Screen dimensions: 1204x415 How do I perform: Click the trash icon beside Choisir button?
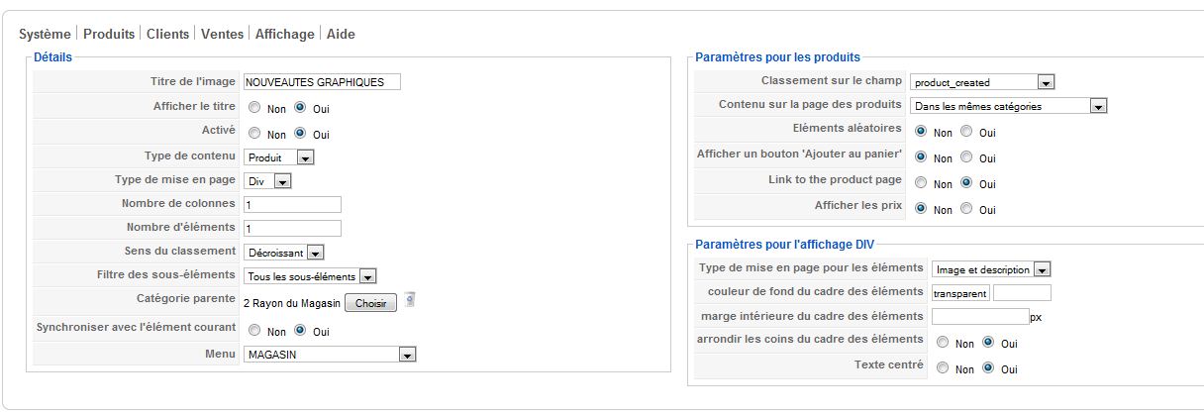pyautogui.click(x=410, y=300)
